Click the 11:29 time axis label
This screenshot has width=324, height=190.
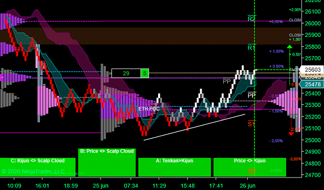pyautogui.click(x=159, y=186)
